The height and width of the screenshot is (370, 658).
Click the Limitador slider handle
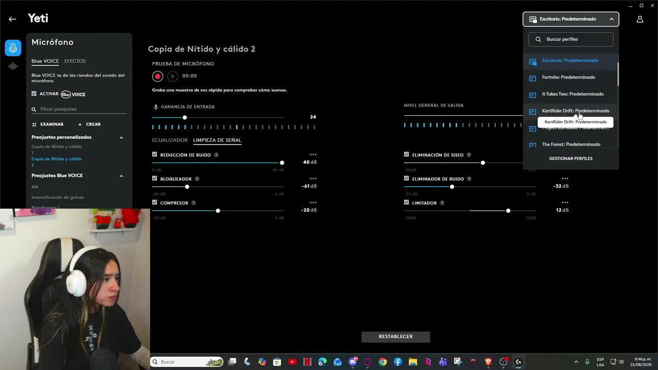click(x=508, y=211)
